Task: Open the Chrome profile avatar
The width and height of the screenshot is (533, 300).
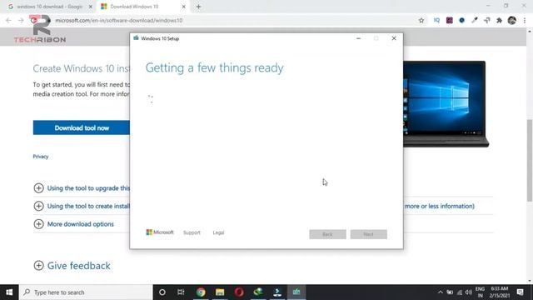Action: 512,20
